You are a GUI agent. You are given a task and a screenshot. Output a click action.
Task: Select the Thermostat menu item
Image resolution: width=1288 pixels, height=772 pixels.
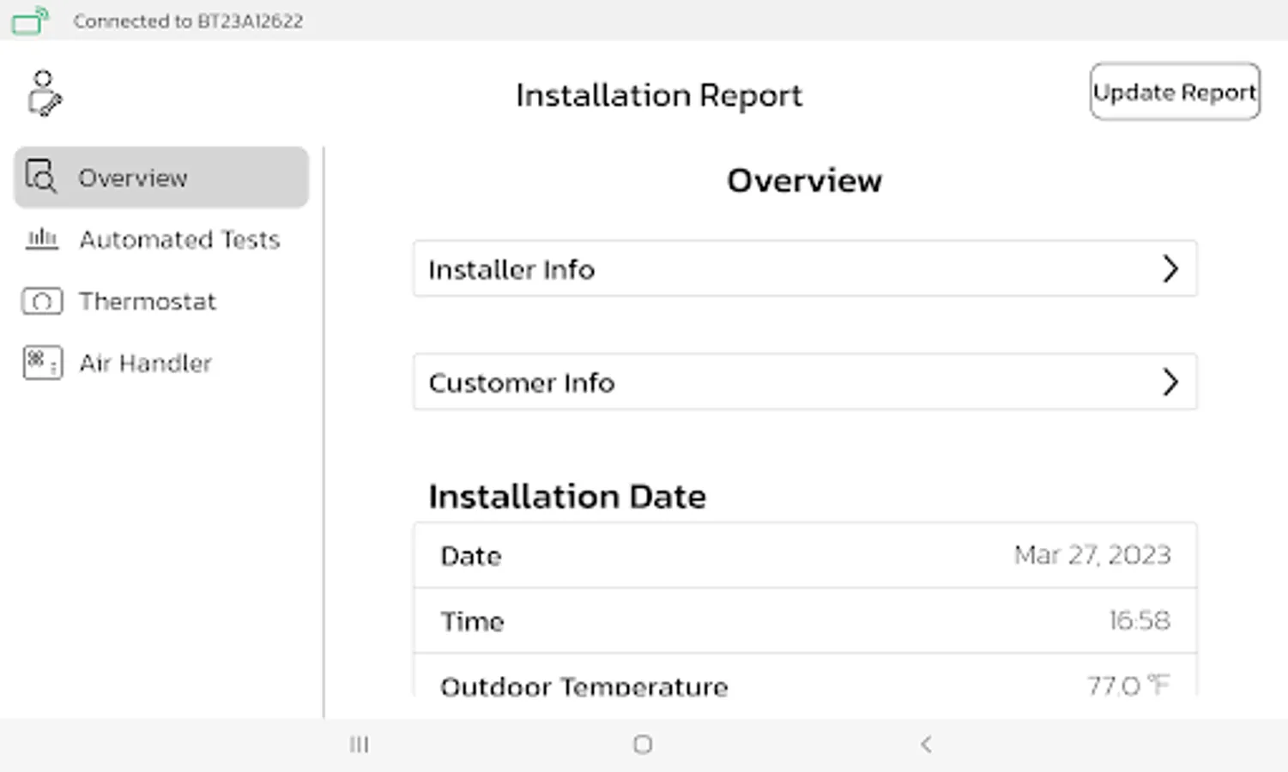(x=148, y=301)
